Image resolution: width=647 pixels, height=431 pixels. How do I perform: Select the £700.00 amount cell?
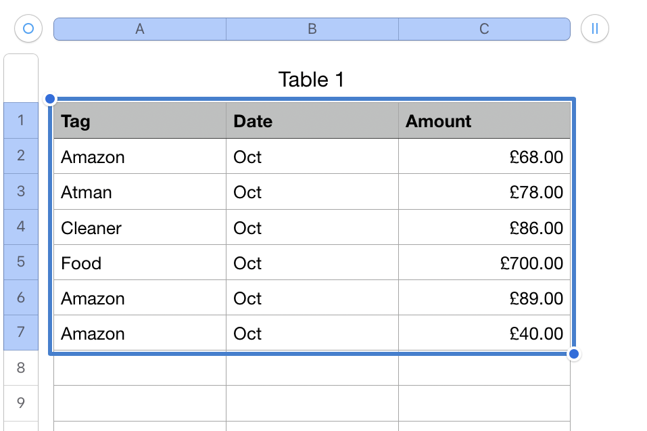click(x=484, y=263)
